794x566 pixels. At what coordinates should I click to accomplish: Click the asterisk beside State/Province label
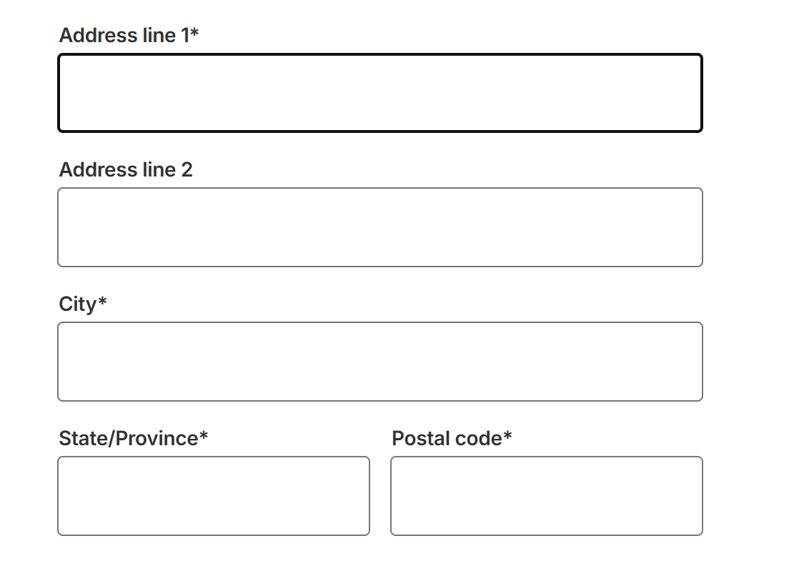[204, 436]
